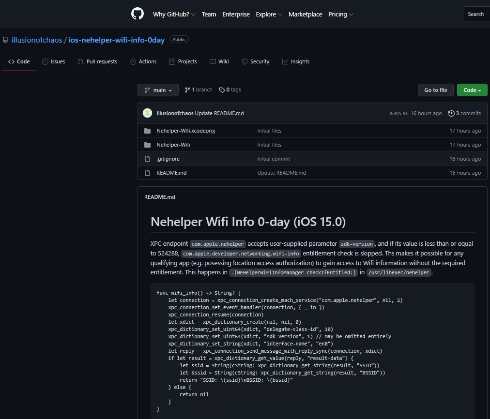Open the Nehelper-Wifi folder name
The height and width of the screenshot is (419, 490).
coord(173,145)
